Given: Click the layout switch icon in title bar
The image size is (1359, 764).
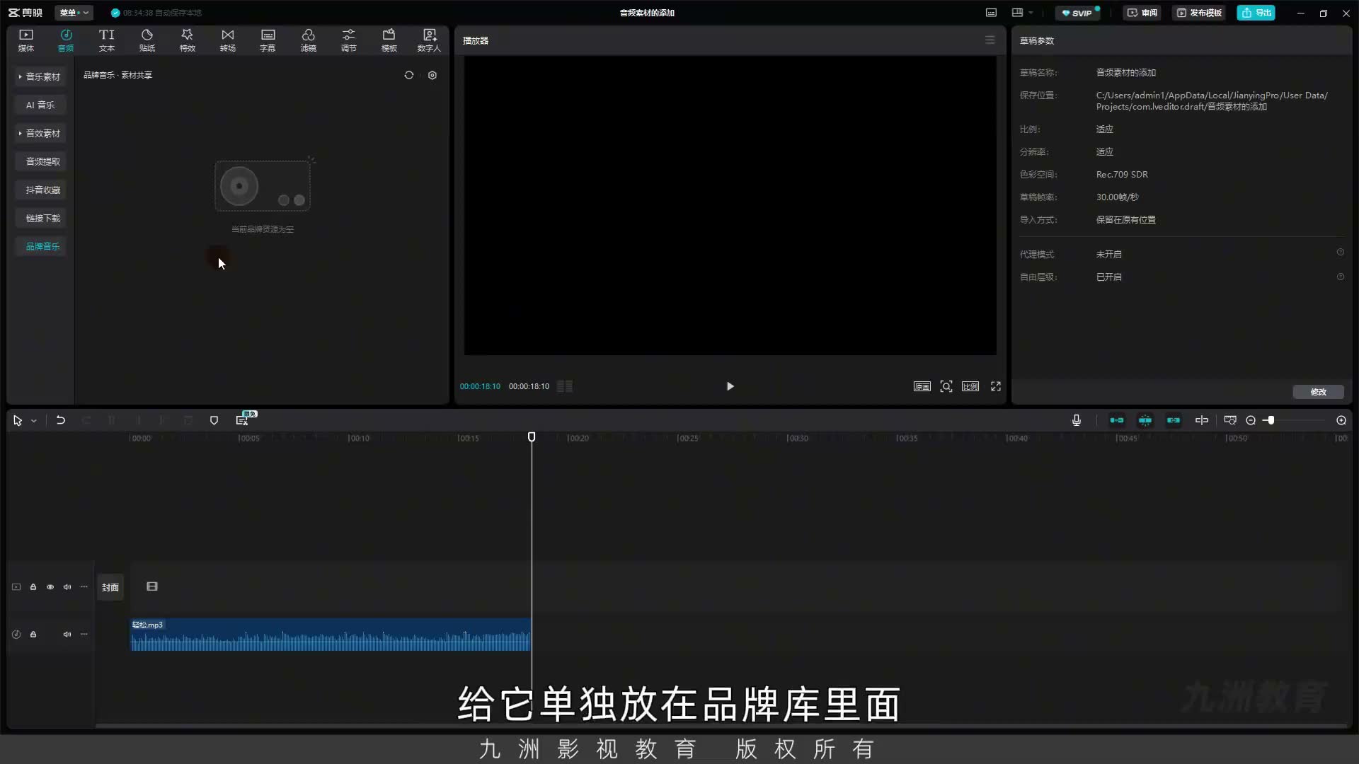Looking at the screenshot, I should 1018,13.
